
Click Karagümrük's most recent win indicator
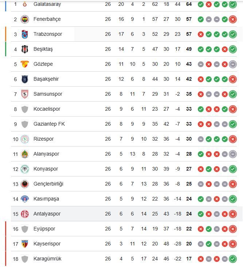click(233, 259)
